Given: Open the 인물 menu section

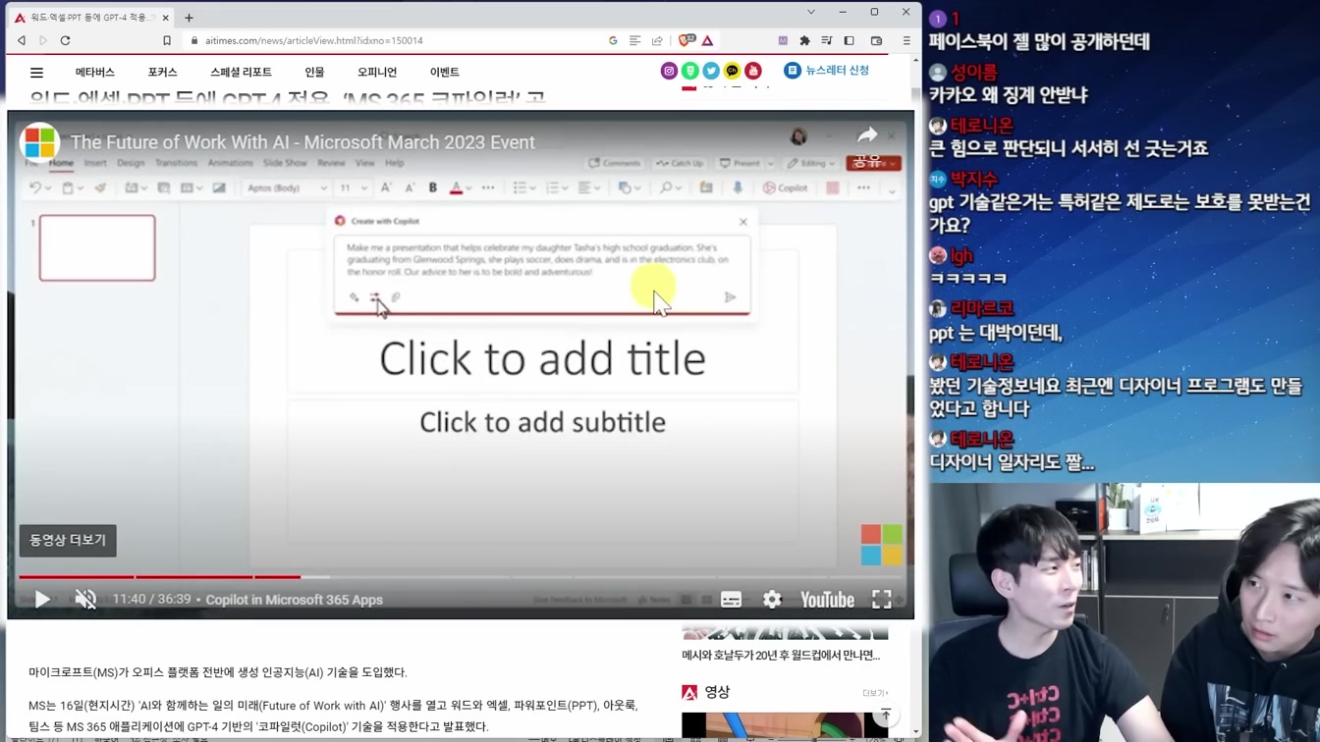Looking at the screenshot, I should (314, 72).
